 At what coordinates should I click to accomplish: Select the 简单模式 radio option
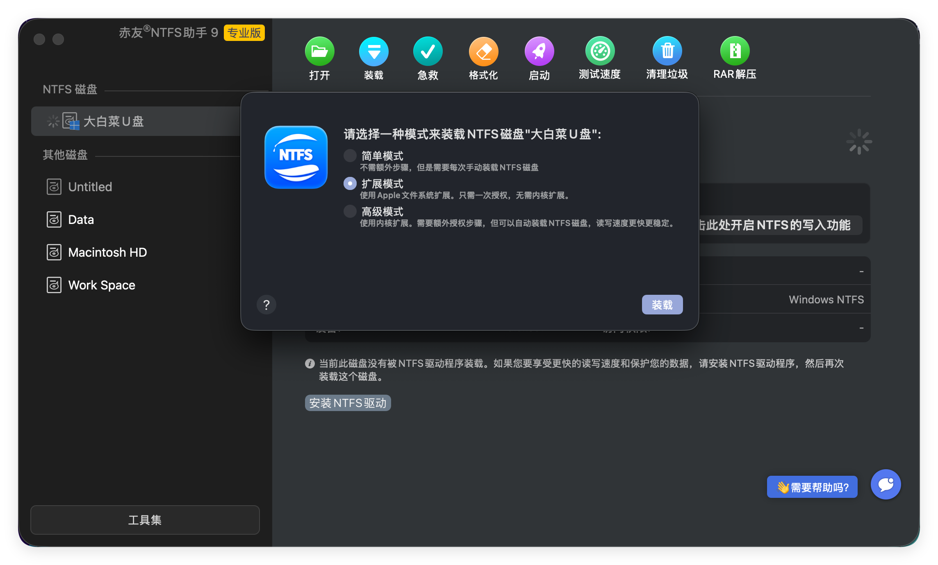pos(350,156)
